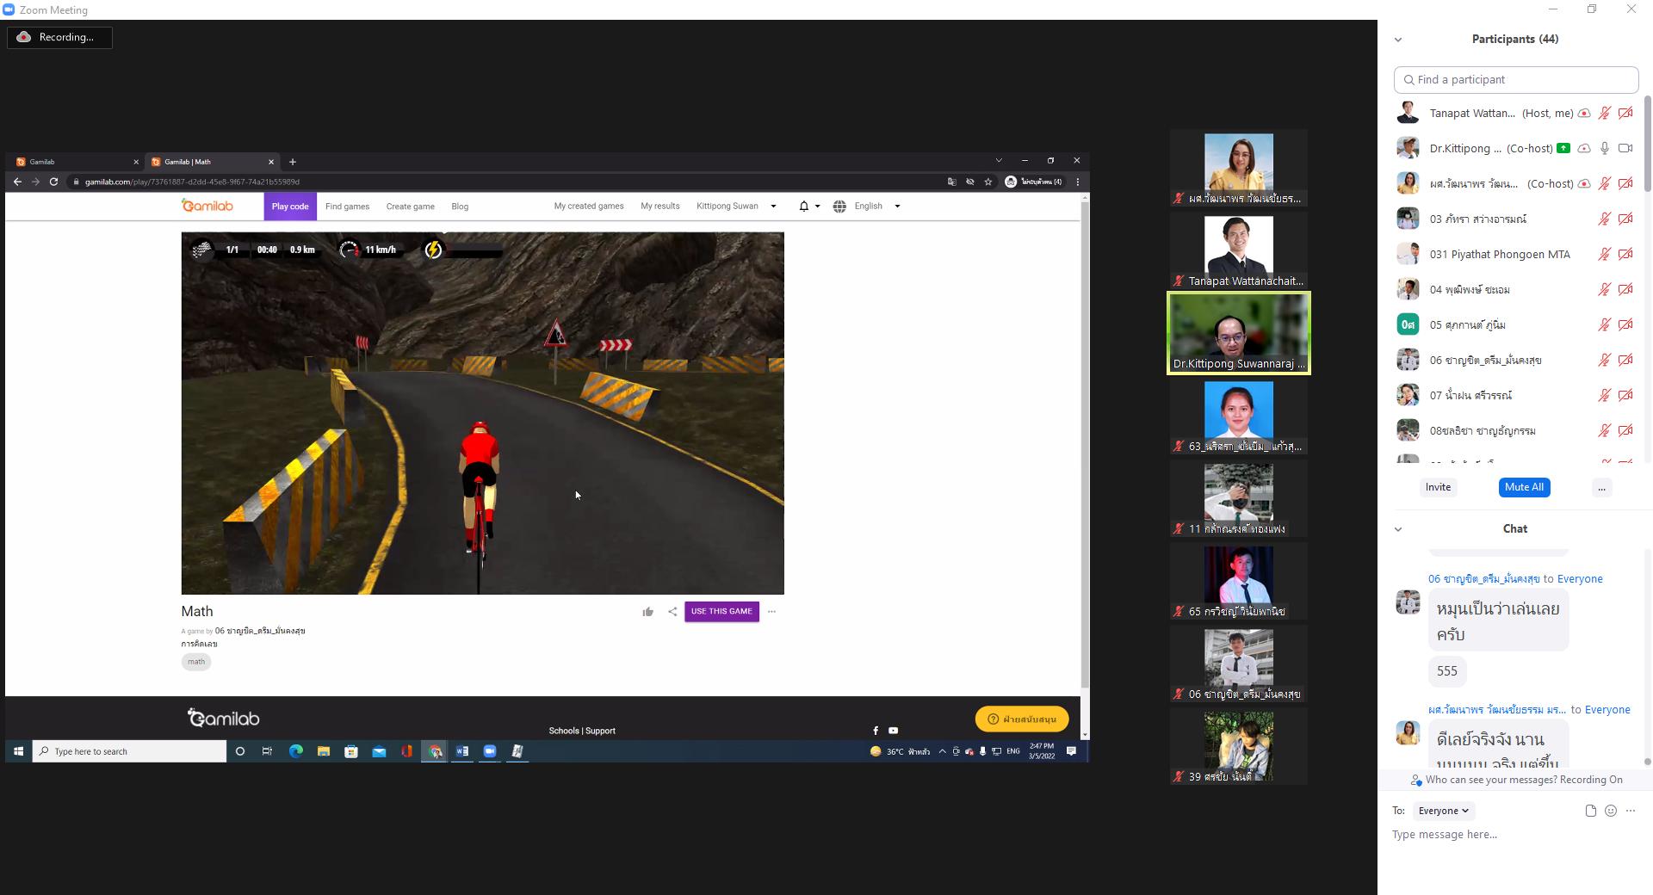Click the YouTube icon in Gamilab footer
This screenshot has height=895, width=1653.
pos(893,731)
